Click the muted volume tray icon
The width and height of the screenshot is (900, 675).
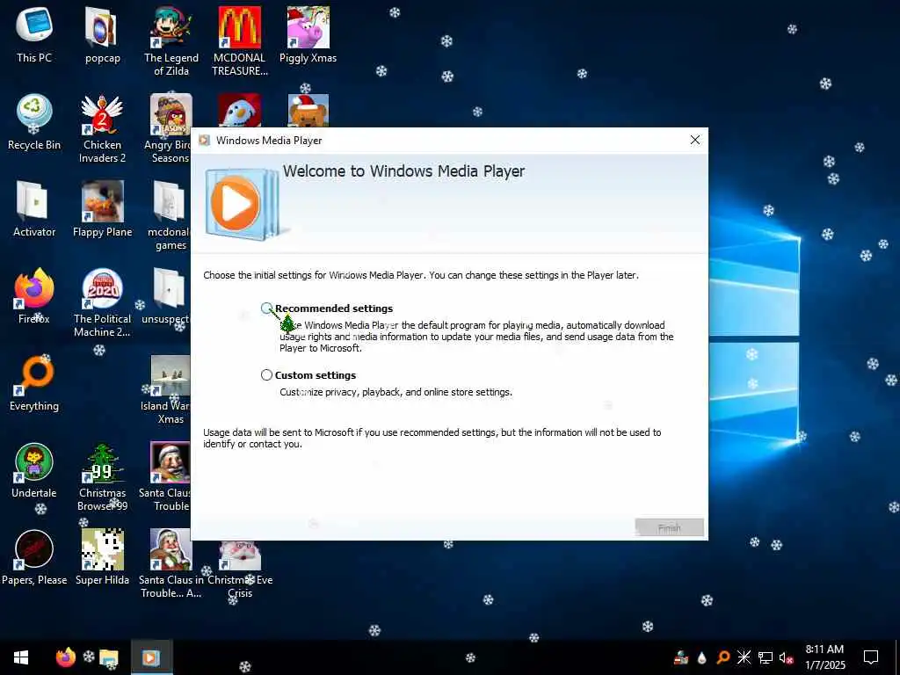[786, 657]
